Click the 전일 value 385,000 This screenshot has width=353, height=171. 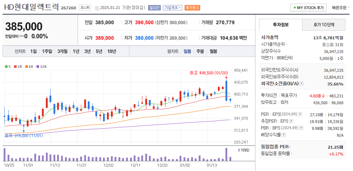(104, 22)
